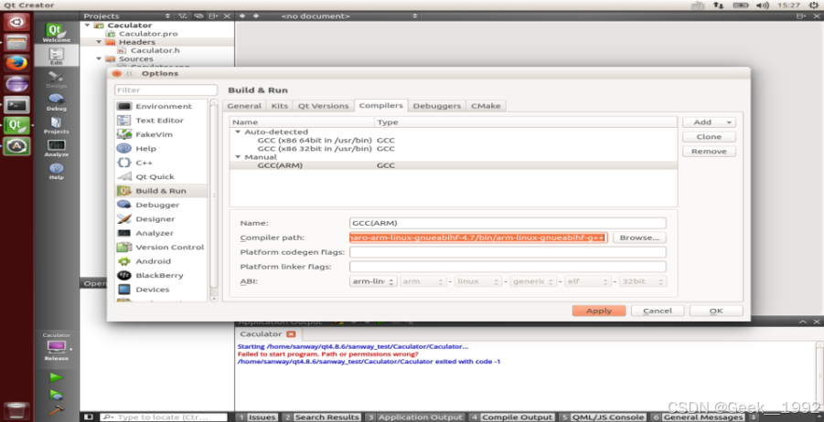Click the Cancel button
The image size is (824, 422).
pyautogui.click(x=658, y=311)
